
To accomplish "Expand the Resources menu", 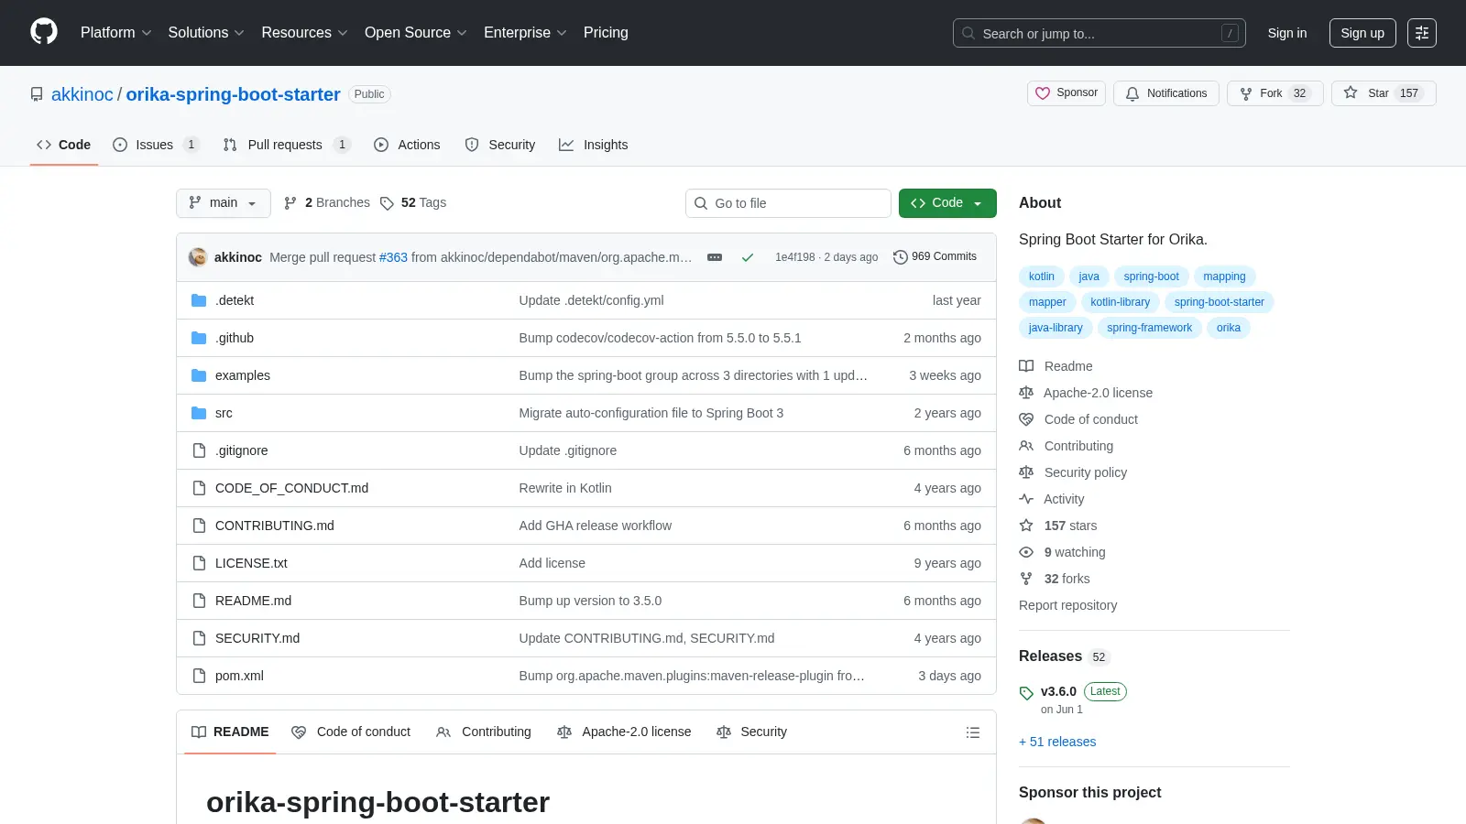I will tap(304, 32).
